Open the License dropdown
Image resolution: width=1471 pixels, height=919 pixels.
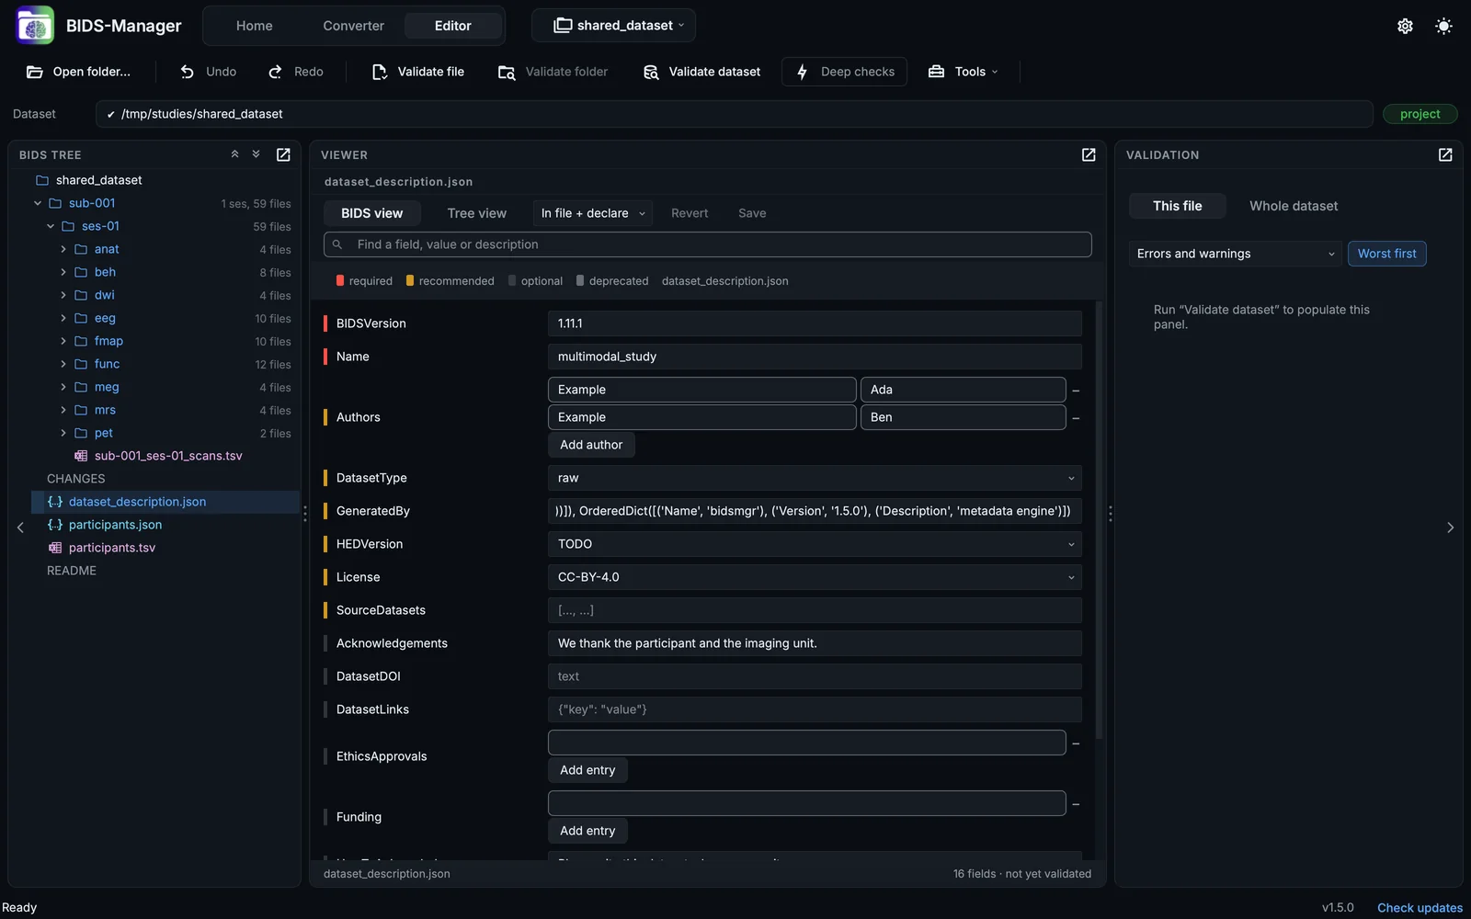[815, 577]
